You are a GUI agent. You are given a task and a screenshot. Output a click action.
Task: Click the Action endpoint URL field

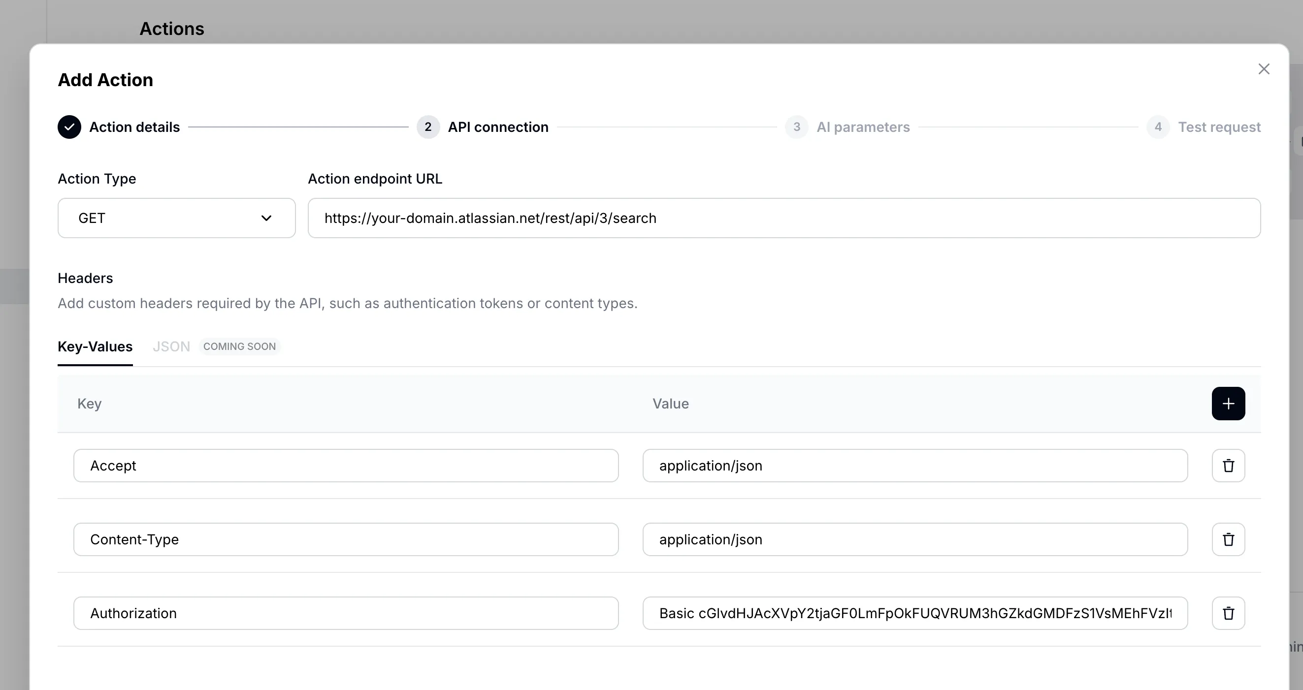click(x=784, y=218)
